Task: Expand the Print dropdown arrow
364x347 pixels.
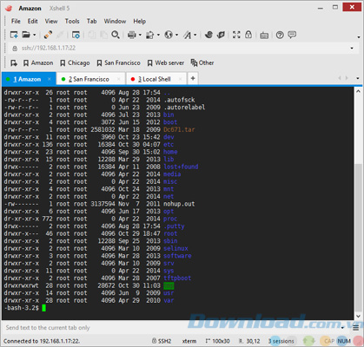Action: click(x=140, y=35)
